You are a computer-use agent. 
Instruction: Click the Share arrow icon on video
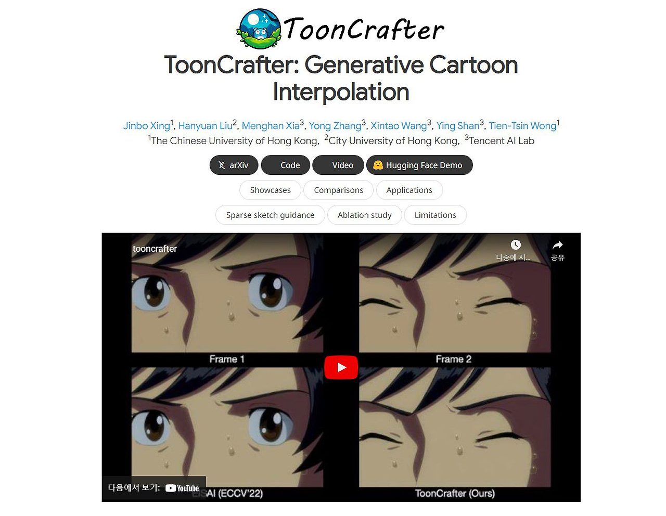pos(558,244)
